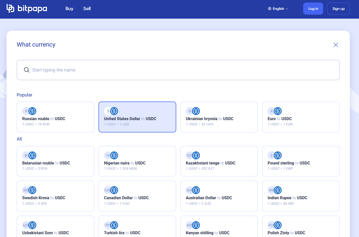This screenshot has height=237, width=359.
Task: Click the Uzbekistani Som to USDC label
Action: (x=45, y=233)
